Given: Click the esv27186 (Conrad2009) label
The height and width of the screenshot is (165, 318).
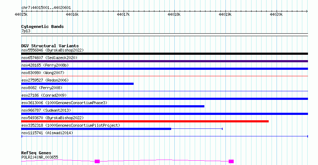Looking at the screenshot, I should tap(44, 95).
